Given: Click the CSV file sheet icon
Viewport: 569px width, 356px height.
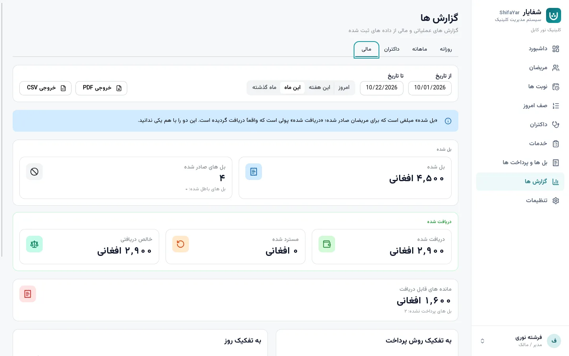Looking at the screenshot, I should click(63, 88).
